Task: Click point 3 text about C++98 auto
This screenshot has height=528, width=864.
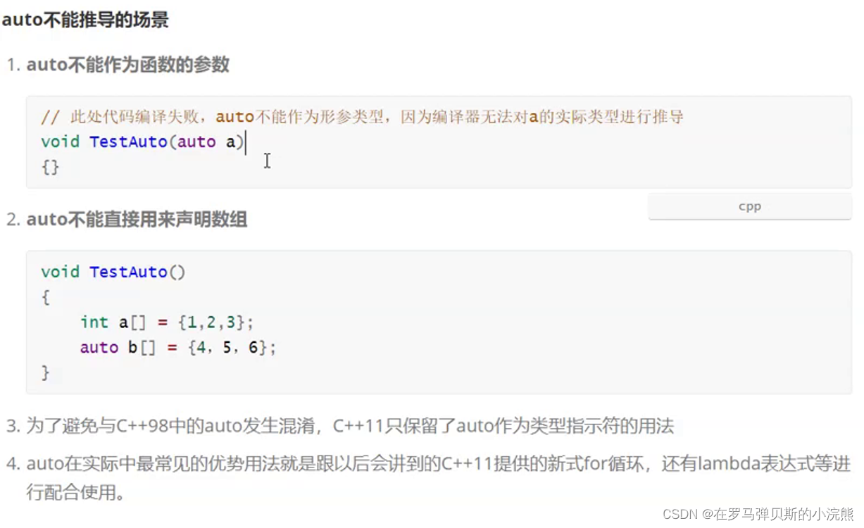Action: tap(350, 426)
